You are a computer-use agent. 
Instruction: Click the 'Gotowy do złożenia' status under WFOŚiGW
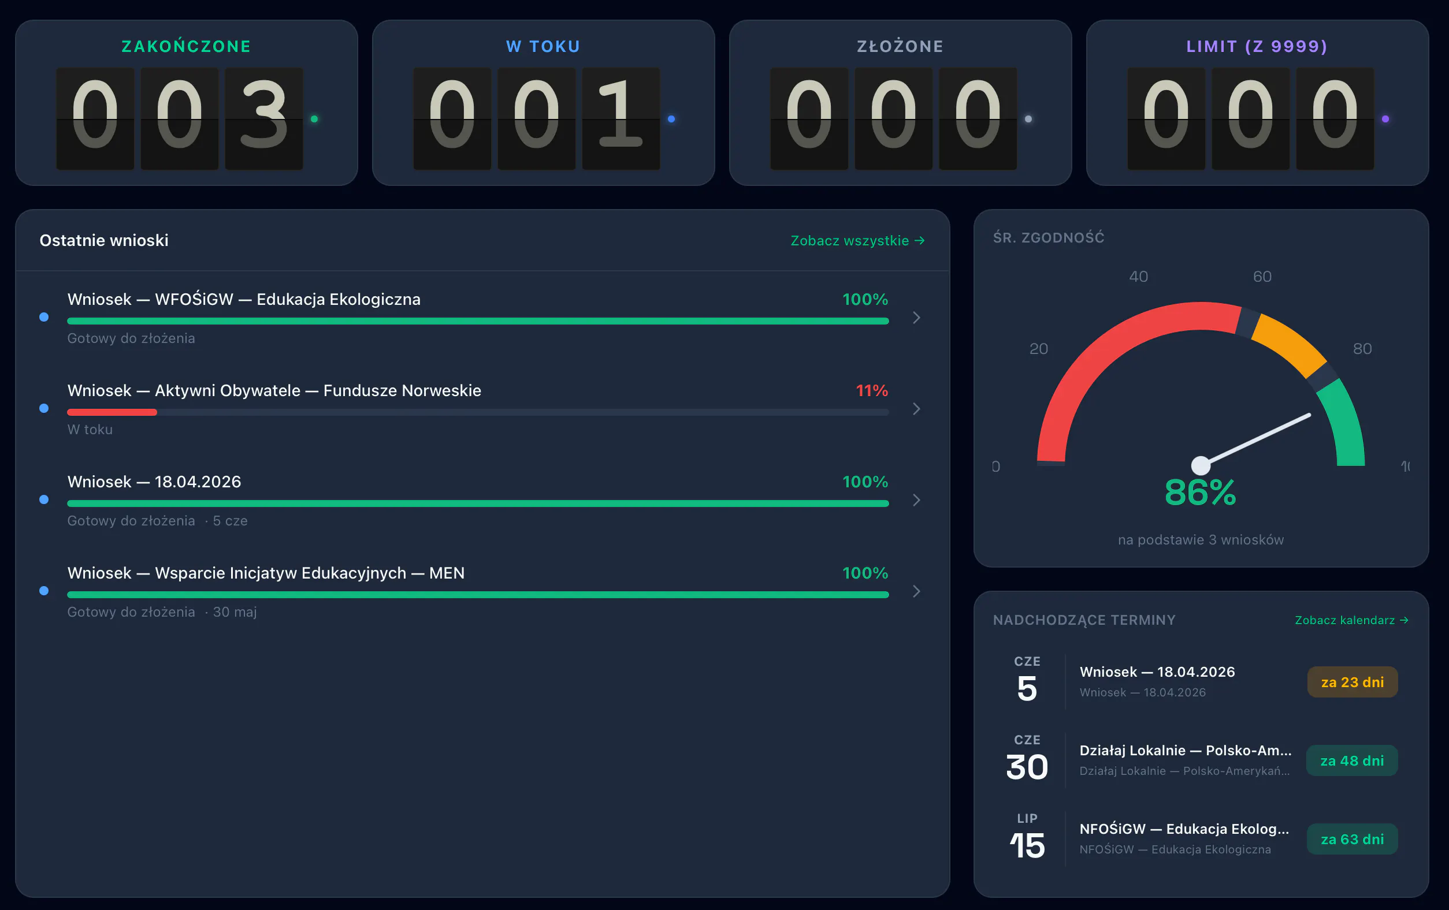[x=131, y=338]
